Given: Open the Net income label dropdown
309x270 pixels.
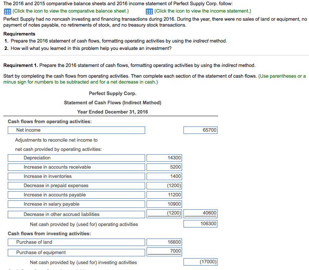Looking at the screenshot, I should coord(76,130).
